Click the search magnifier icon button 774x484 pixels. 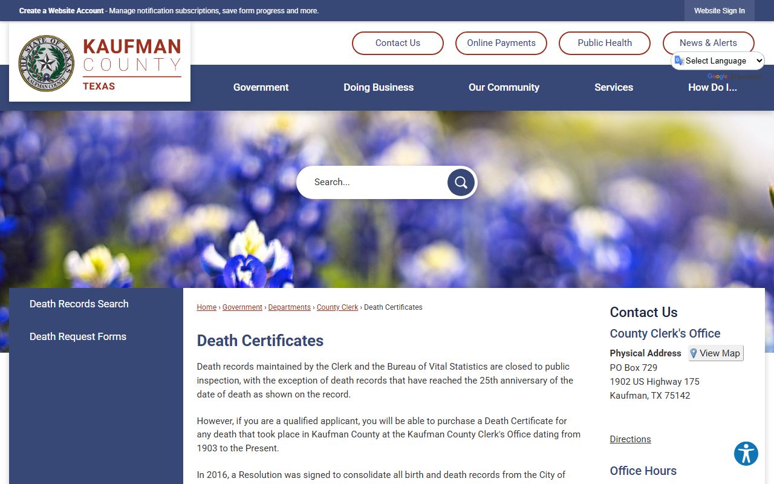point(461,182)
